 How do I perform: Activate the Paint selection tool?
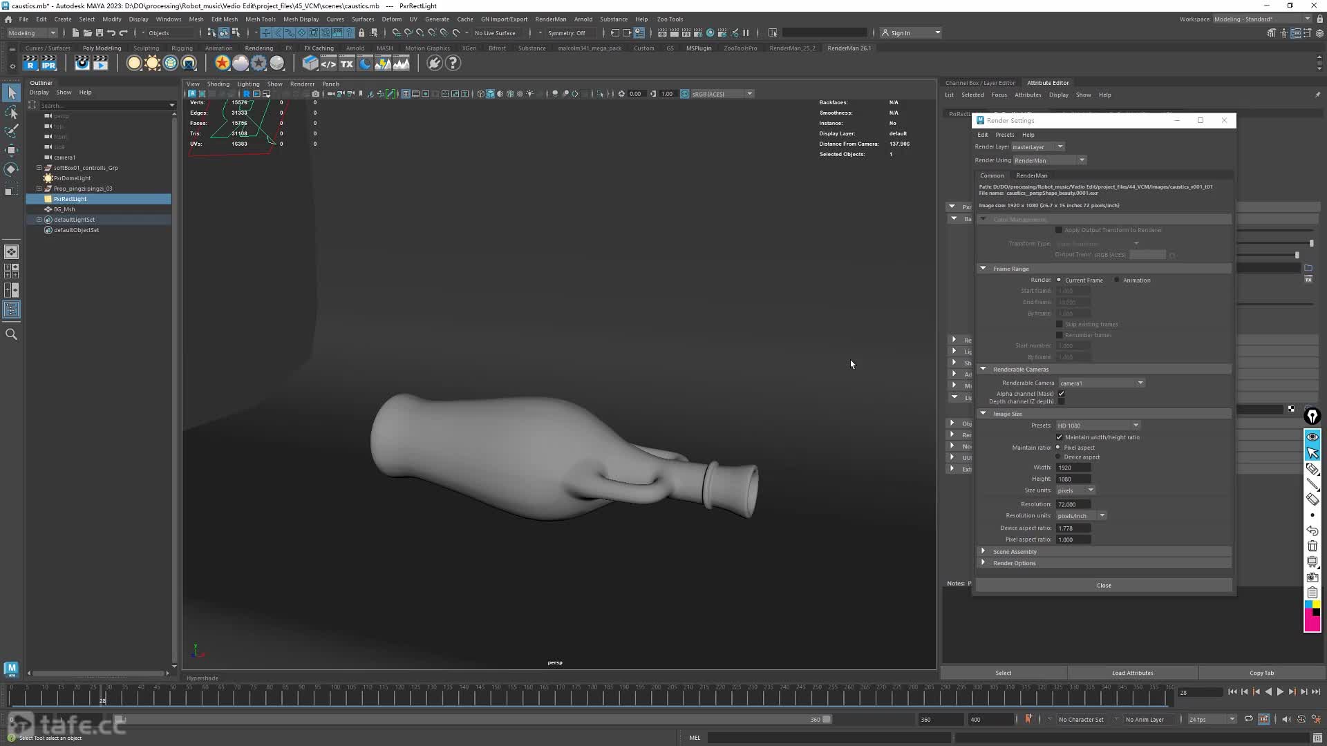[11, 131]
